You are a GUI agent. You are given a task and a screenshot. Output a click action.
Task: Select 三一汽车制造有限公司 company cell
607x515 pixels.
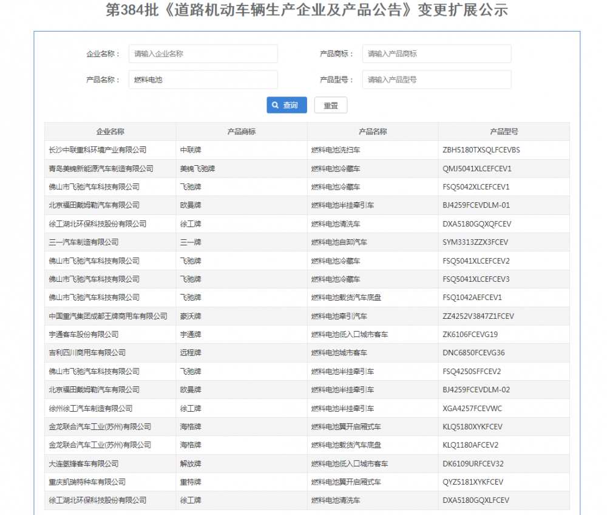84,242
